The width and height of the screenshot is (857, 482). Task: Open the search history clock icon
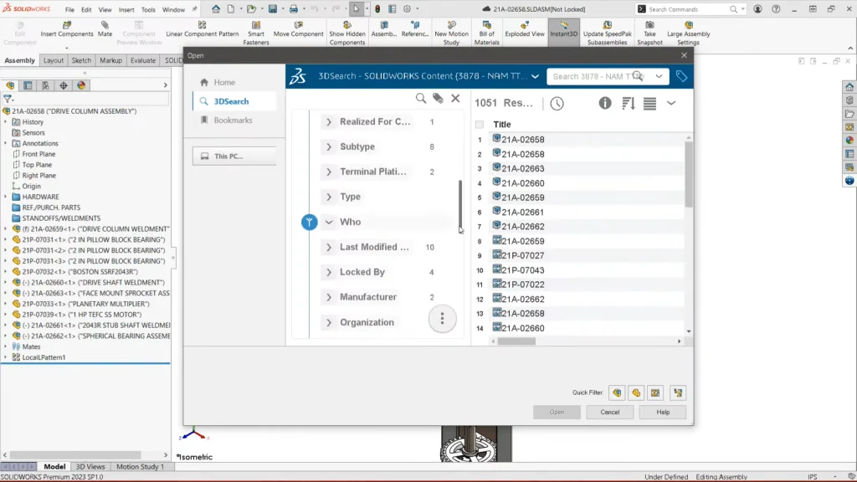[x=557, y=104]
